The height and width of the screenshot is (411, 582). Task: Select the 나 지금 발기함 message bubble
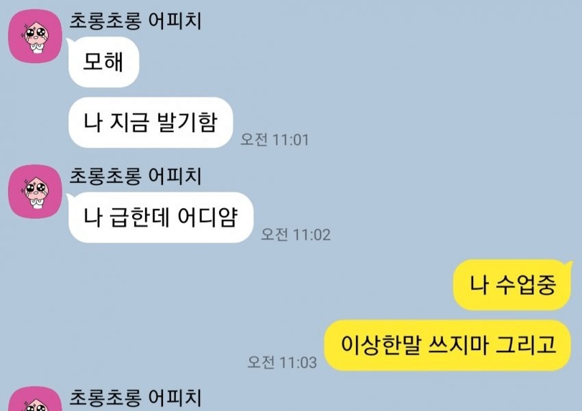(x=151, y=123)
